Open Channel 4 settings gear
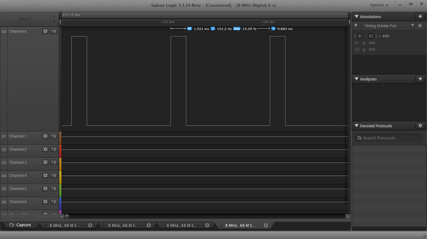The width and height of the screenshot is (427, 239). [x=45, y=176]
